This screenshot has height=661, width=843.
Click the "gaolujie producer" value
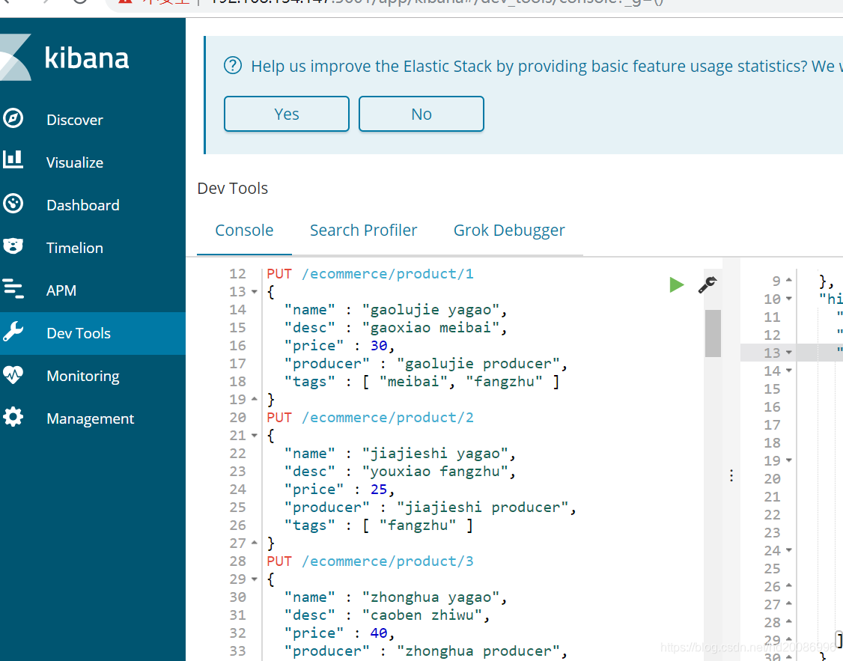pos(478,364)
